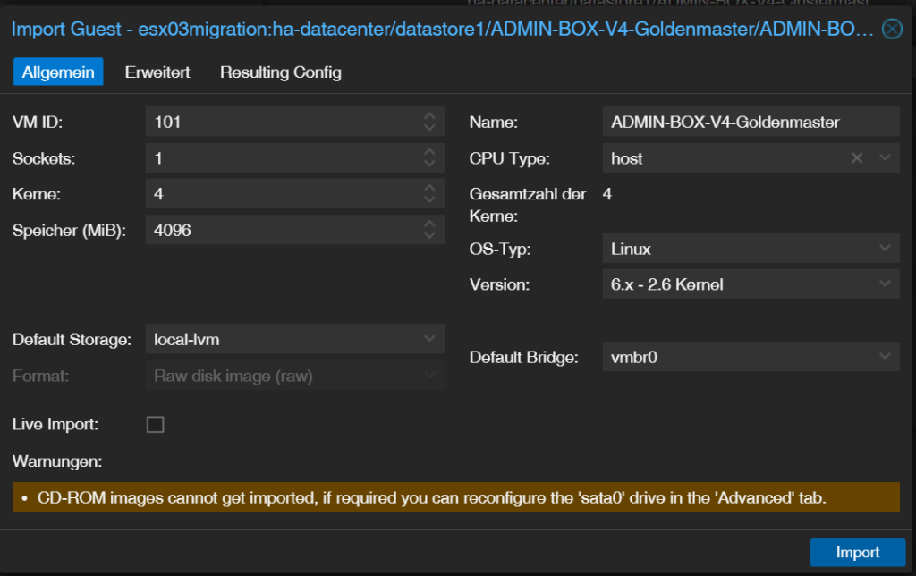Decrease the VM ID with the down arrow
This screenshot has height=576, width=916.
[429, 127]
